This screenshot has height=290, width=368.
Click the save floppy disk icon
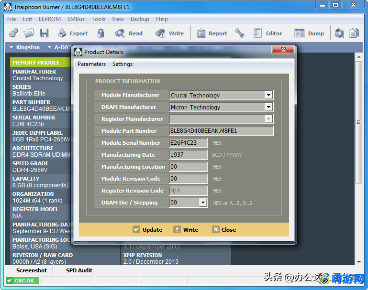44,33
